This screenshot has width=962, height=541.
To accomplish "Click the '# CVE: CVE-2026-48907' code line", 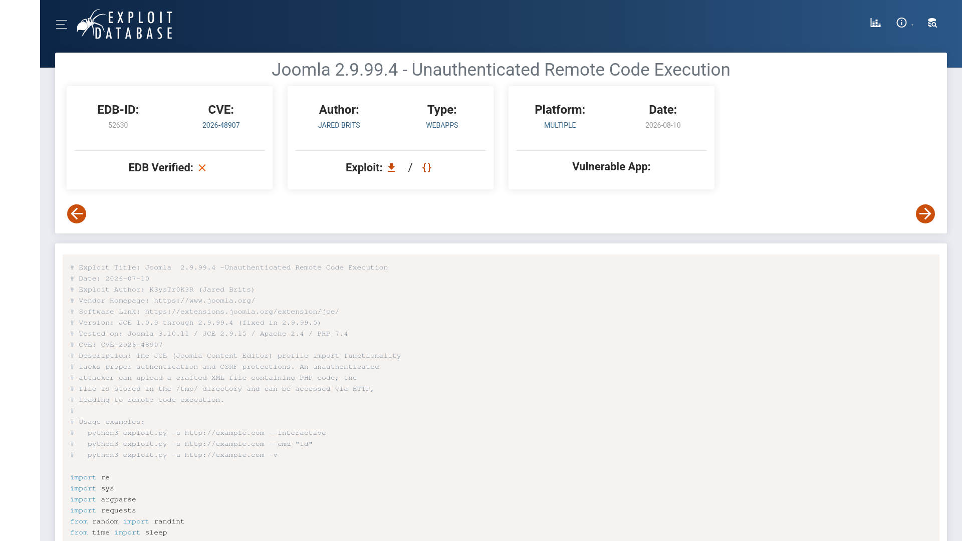I will coord(116,345).
